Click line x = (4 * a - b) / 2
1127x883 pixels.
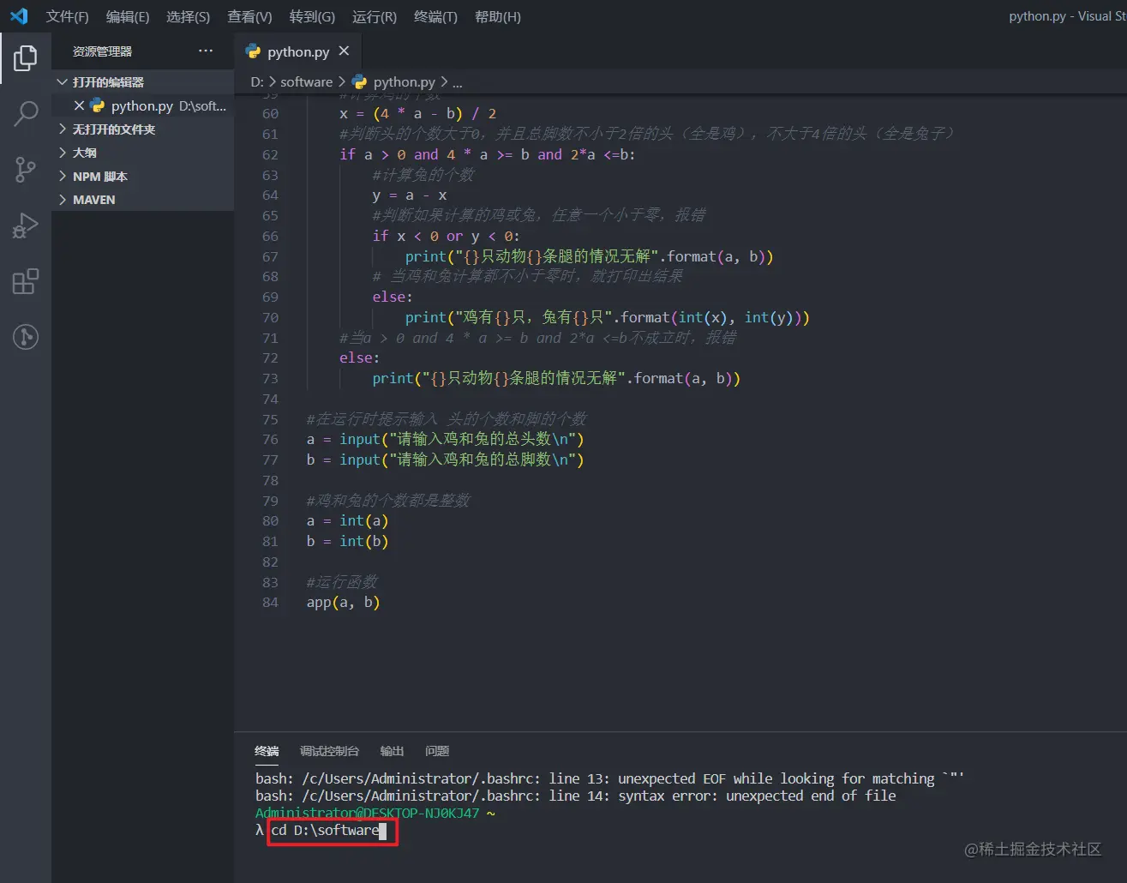coord(417,114)
